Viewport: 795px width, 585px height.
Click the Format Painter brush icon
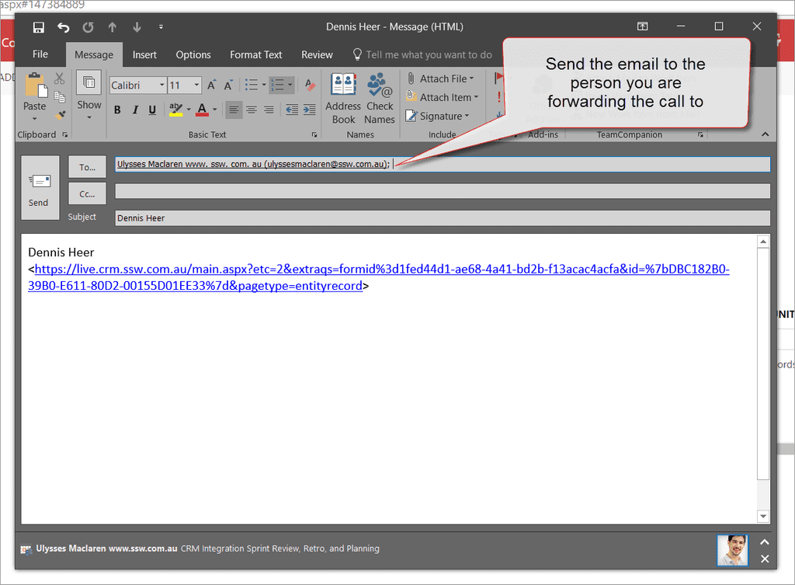point(60,116)
